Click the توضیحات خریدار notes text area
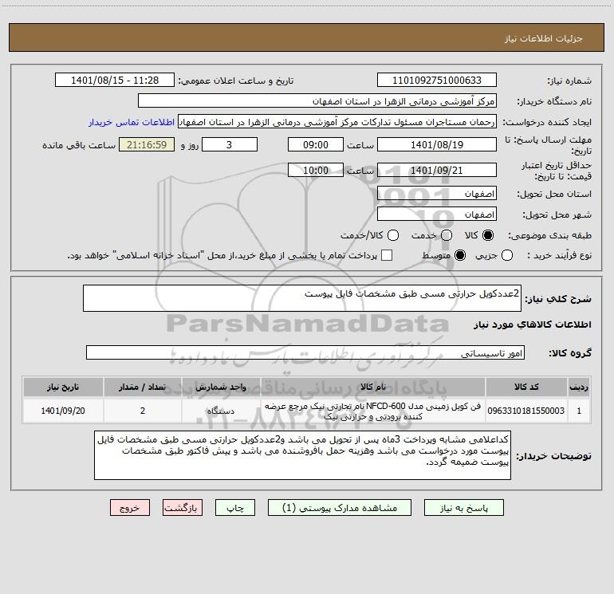 (302, 455)
